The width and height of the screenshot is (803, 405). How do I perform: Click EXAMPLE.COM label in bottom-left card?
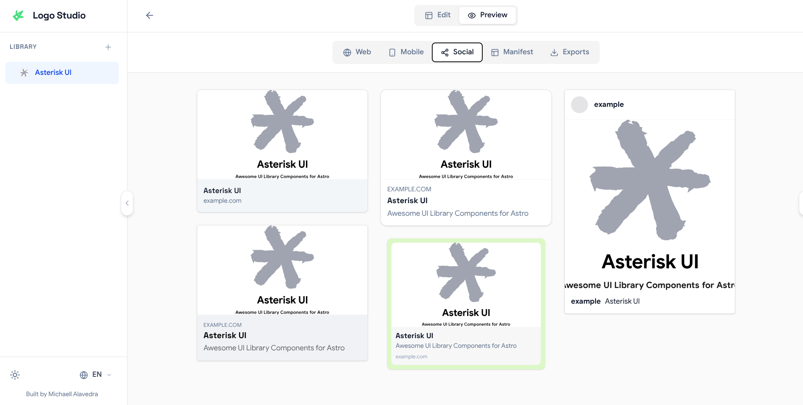tap(223, 325)
